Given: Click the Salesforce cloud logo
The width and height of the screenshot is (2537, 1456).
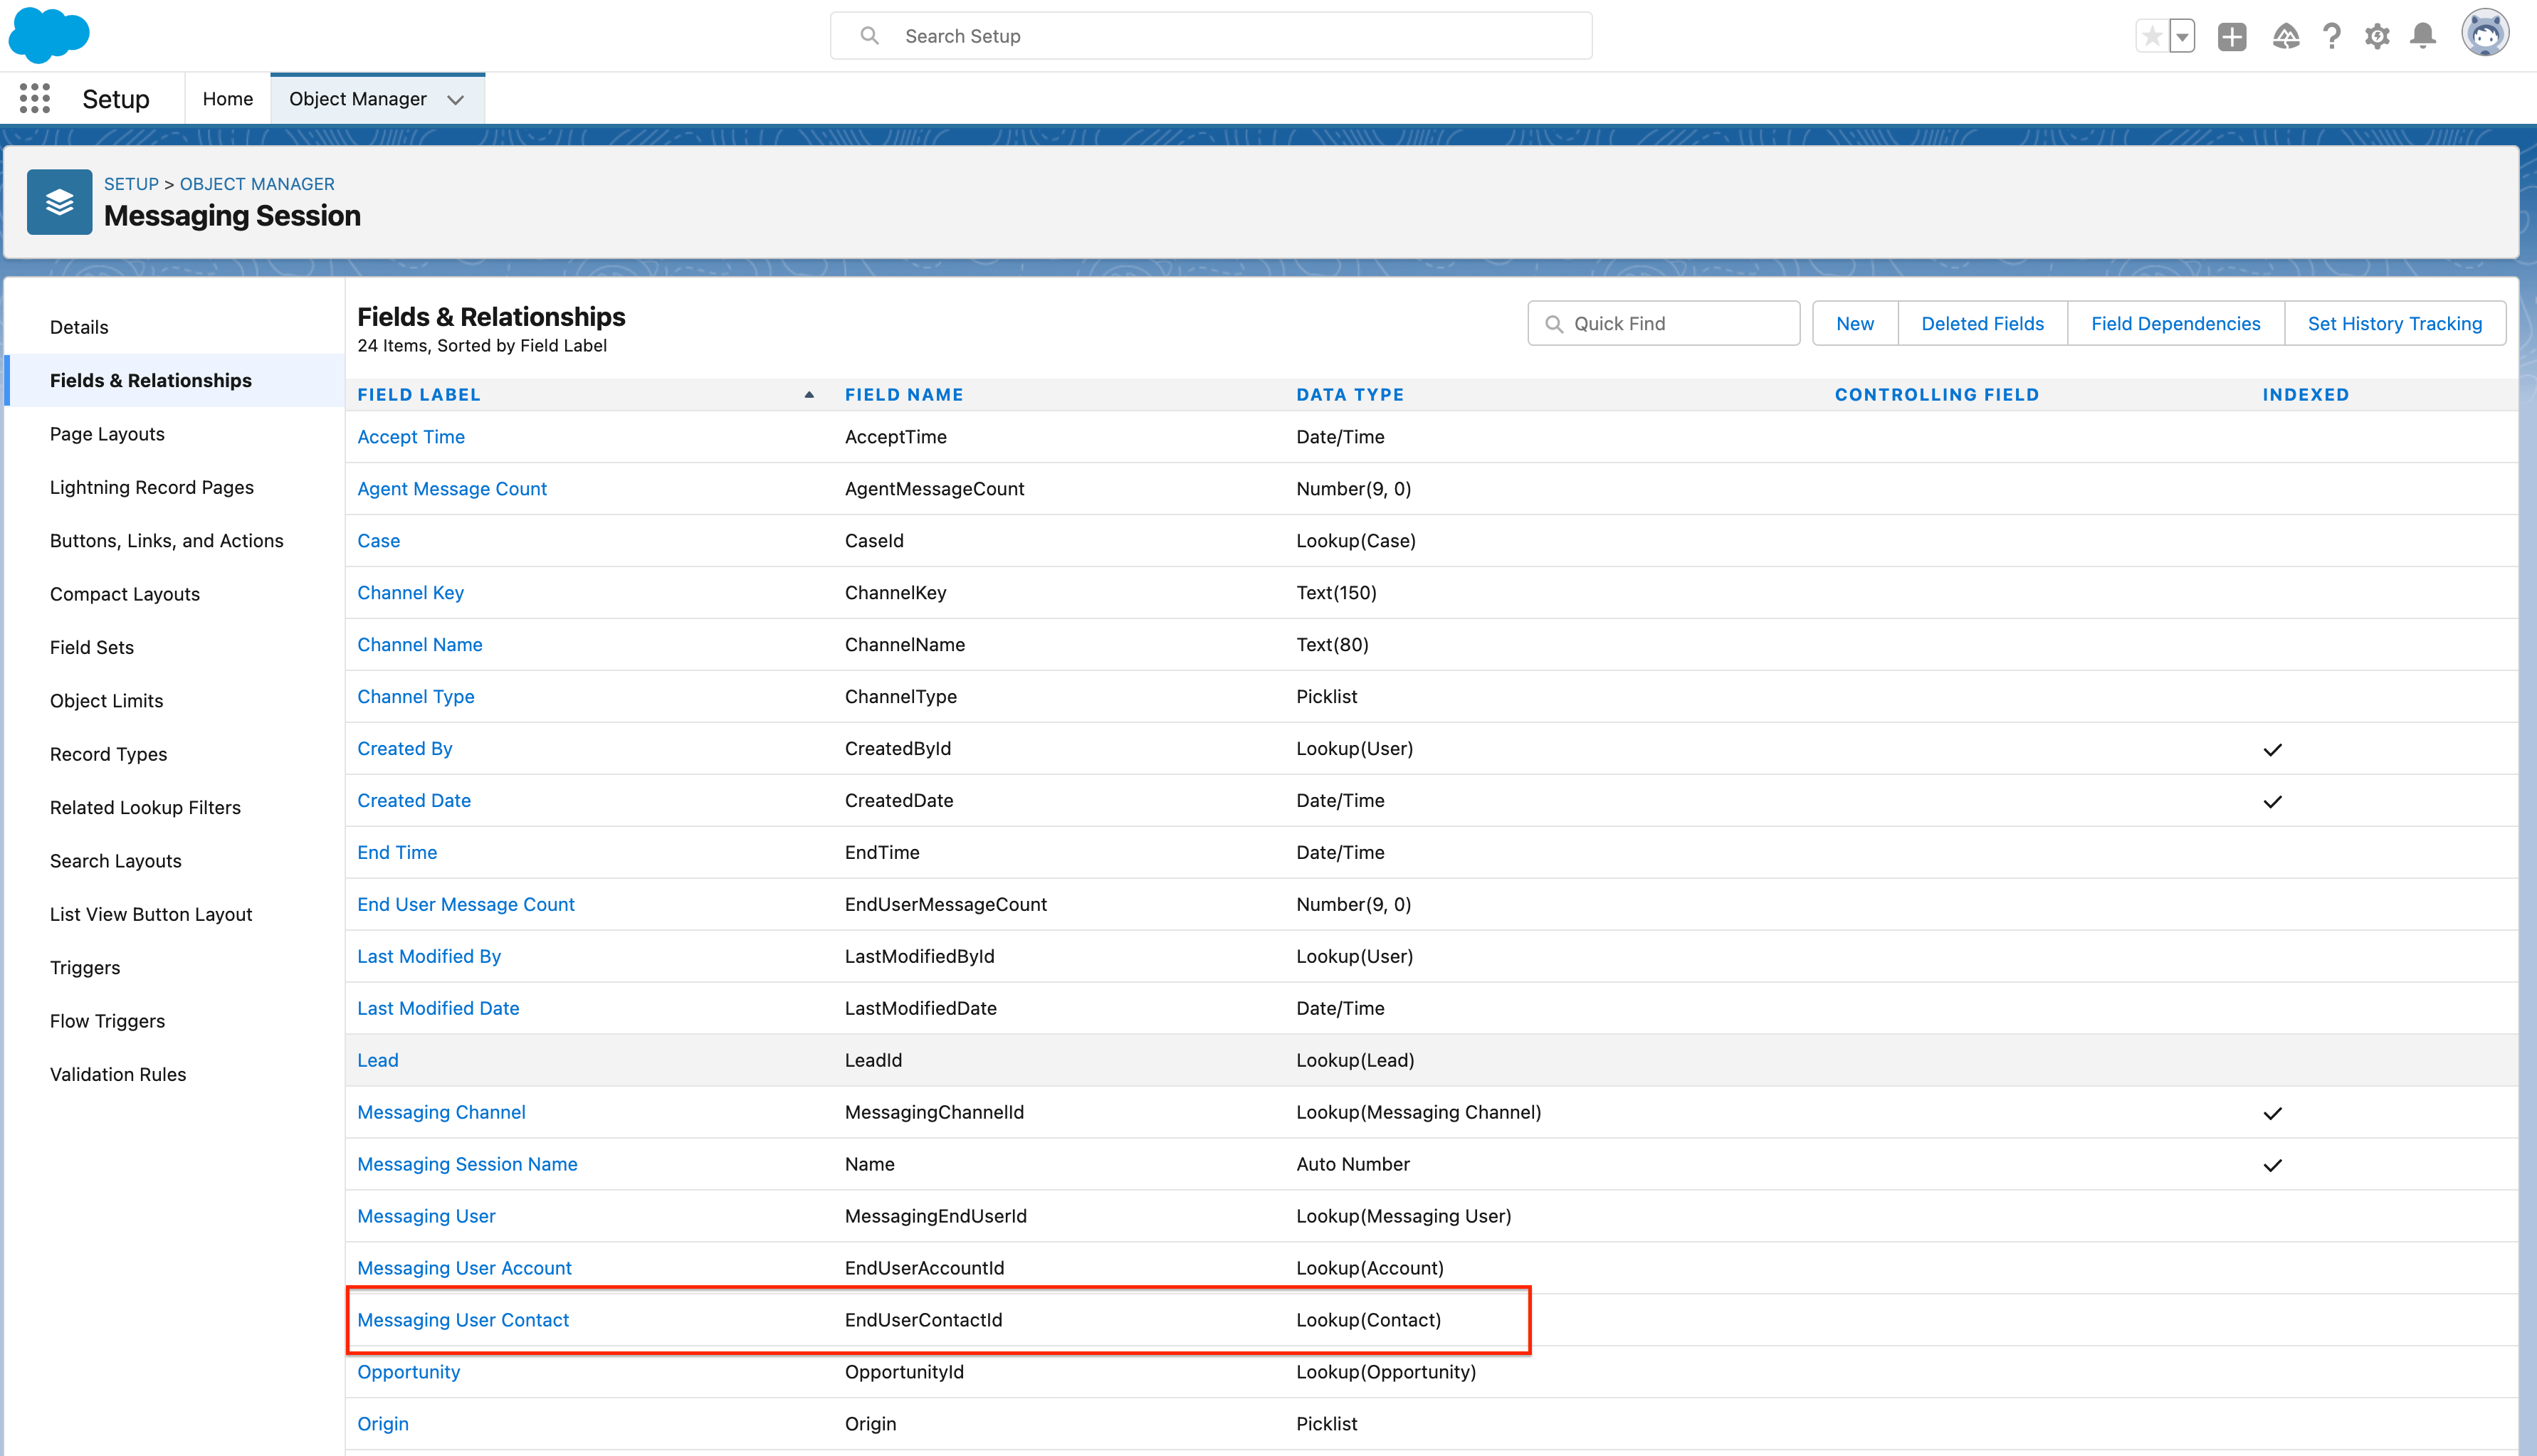Looking at the screenshot, I should pos(49,35).
